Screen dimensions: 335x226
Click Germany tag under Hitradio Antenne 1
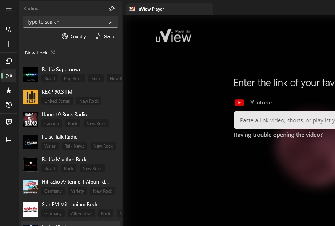pyautogui.click(x=53, y=191)
